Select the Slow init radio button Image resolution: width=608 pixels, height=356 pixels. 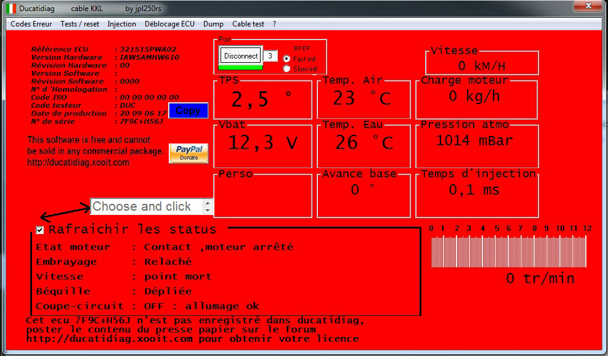click(286, 69)
